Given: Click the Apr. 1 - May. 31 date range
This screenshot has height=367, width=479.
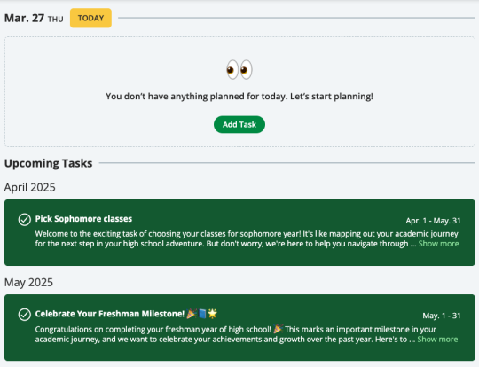Looking at the screenshot, I should point(433,221).
